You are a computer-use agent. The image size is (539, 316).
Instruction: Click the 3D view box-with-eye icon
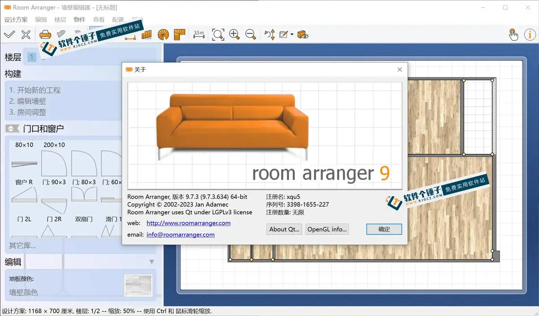point(303,34)
